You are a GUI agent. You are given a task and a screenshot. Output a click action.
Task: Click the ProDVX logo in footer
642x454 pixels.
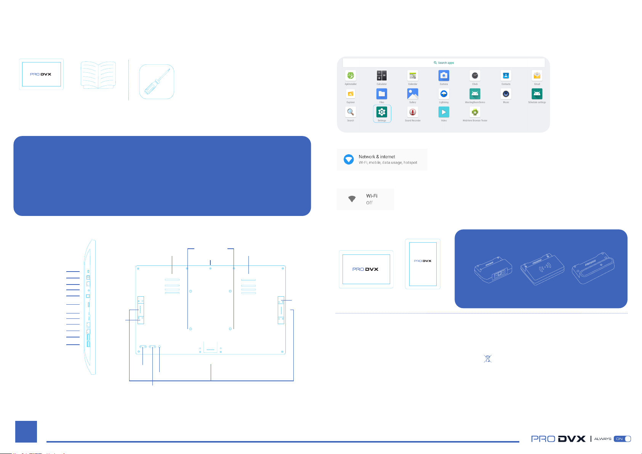pyautogui.click(x=558, y=439)
